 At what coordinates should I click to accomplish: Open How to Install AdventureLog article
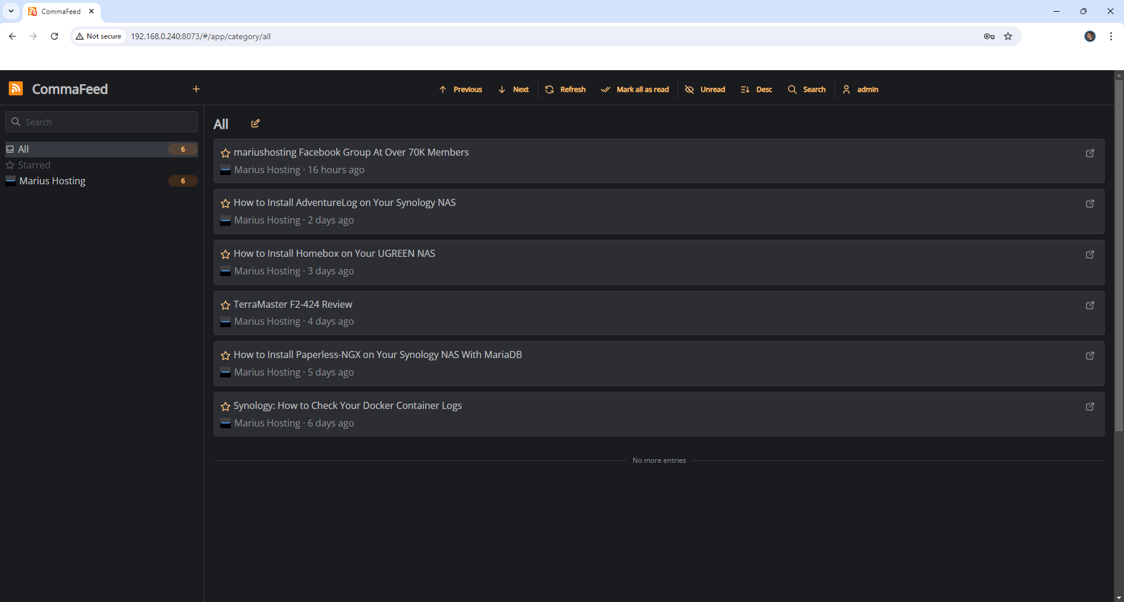[344, 202]
